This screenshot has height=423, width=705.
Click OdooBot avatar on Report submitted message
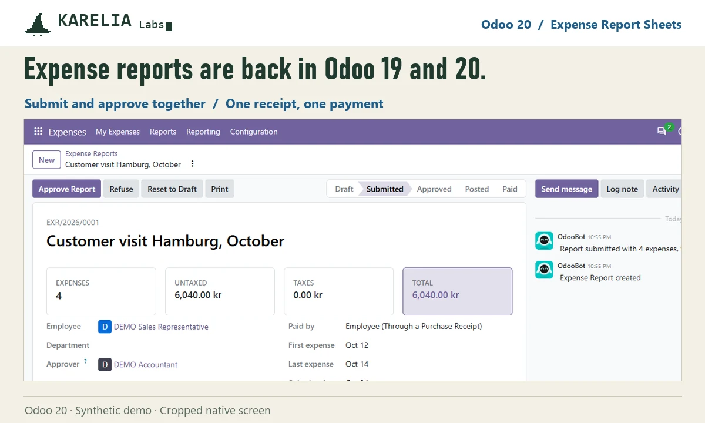[544, 241]
